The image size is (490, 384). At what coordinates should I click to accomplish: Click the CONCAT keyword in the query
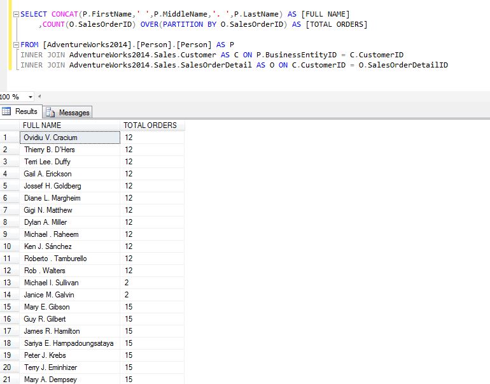[x=65, y=14]
